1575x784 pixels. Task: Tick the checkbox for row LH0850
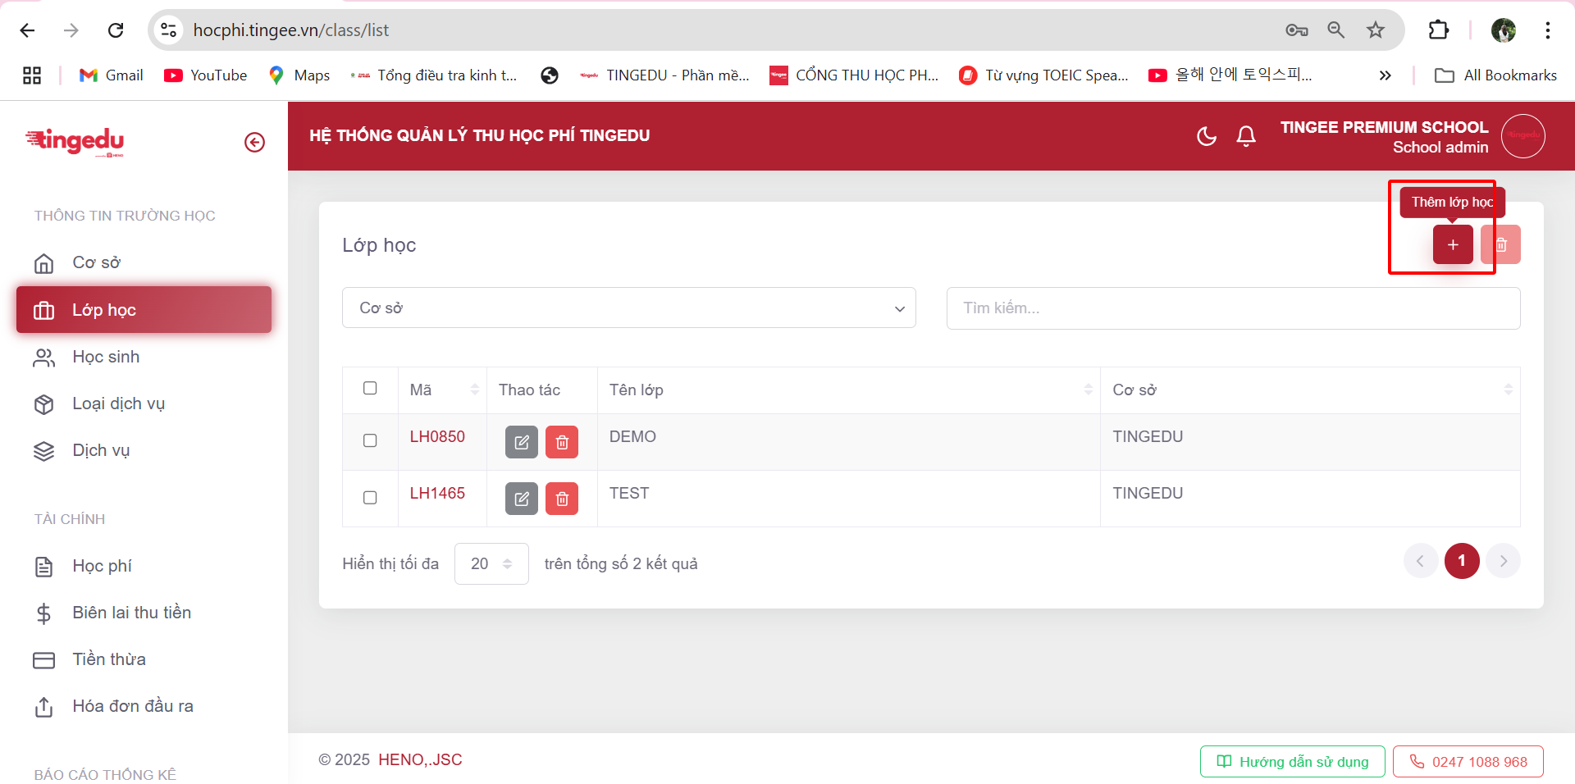pyautogui.click(x=370, y=441)
